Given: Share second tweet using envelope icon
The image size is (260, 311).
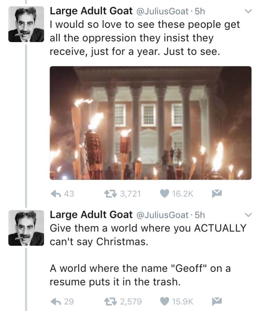Looking at the screenshot, I should [x=217, y=302].
